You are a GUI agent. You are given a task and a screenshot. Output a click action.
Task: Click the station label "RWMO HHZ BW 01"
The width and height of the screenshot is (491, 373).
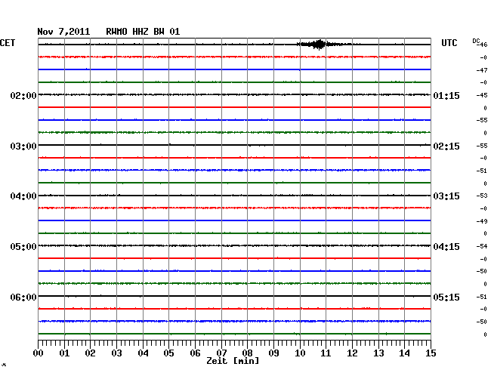(x=143, y=32)
